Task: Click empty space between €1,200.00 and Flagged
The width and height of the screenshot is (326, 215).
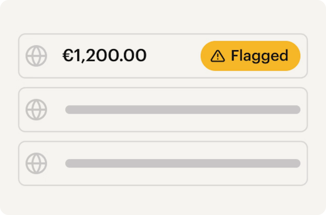Action: (x=173, y=56)
